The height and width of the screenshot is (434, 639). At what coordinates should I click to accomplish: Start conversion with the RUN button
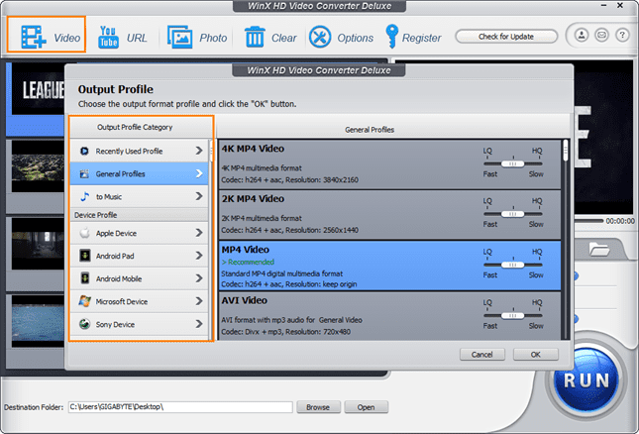click(x=586, y=380)
